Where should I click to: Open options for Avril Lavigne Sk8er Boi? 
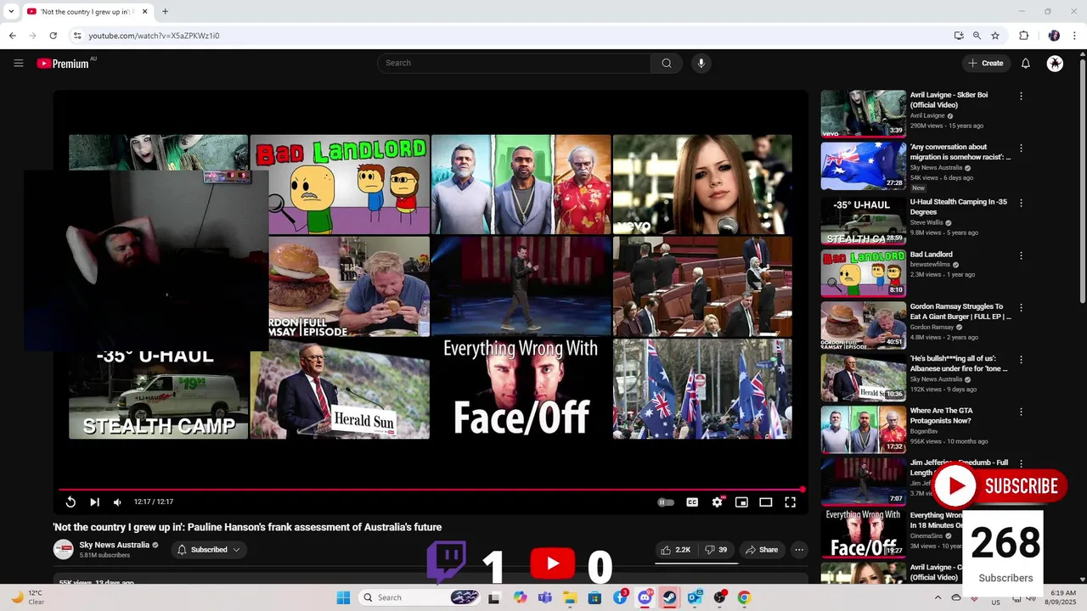pyautogui.click(x=1021, y=96)
